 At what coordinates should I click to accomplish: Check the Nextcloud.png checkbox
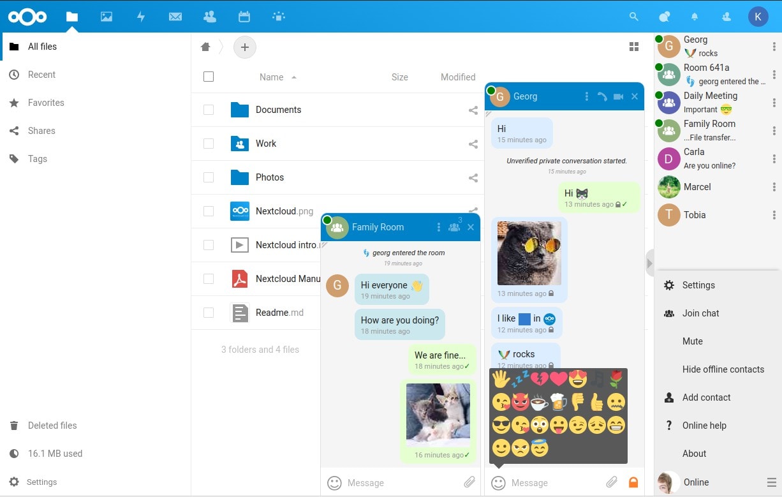click(x=209, y=211)
